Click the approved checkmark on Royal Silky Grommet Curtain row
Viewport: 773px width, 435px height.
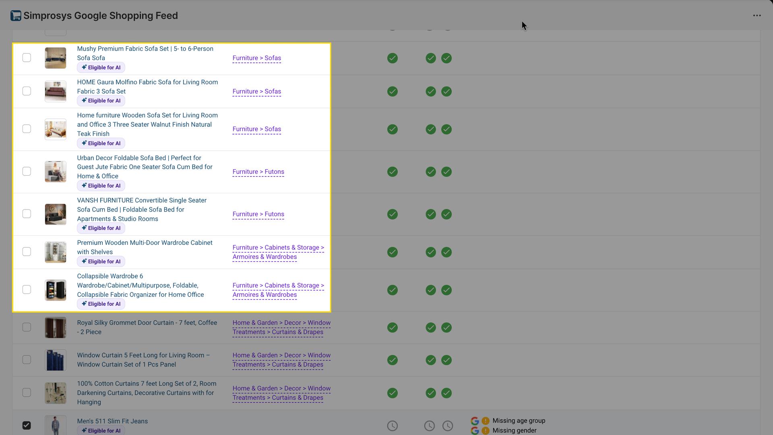393,327
